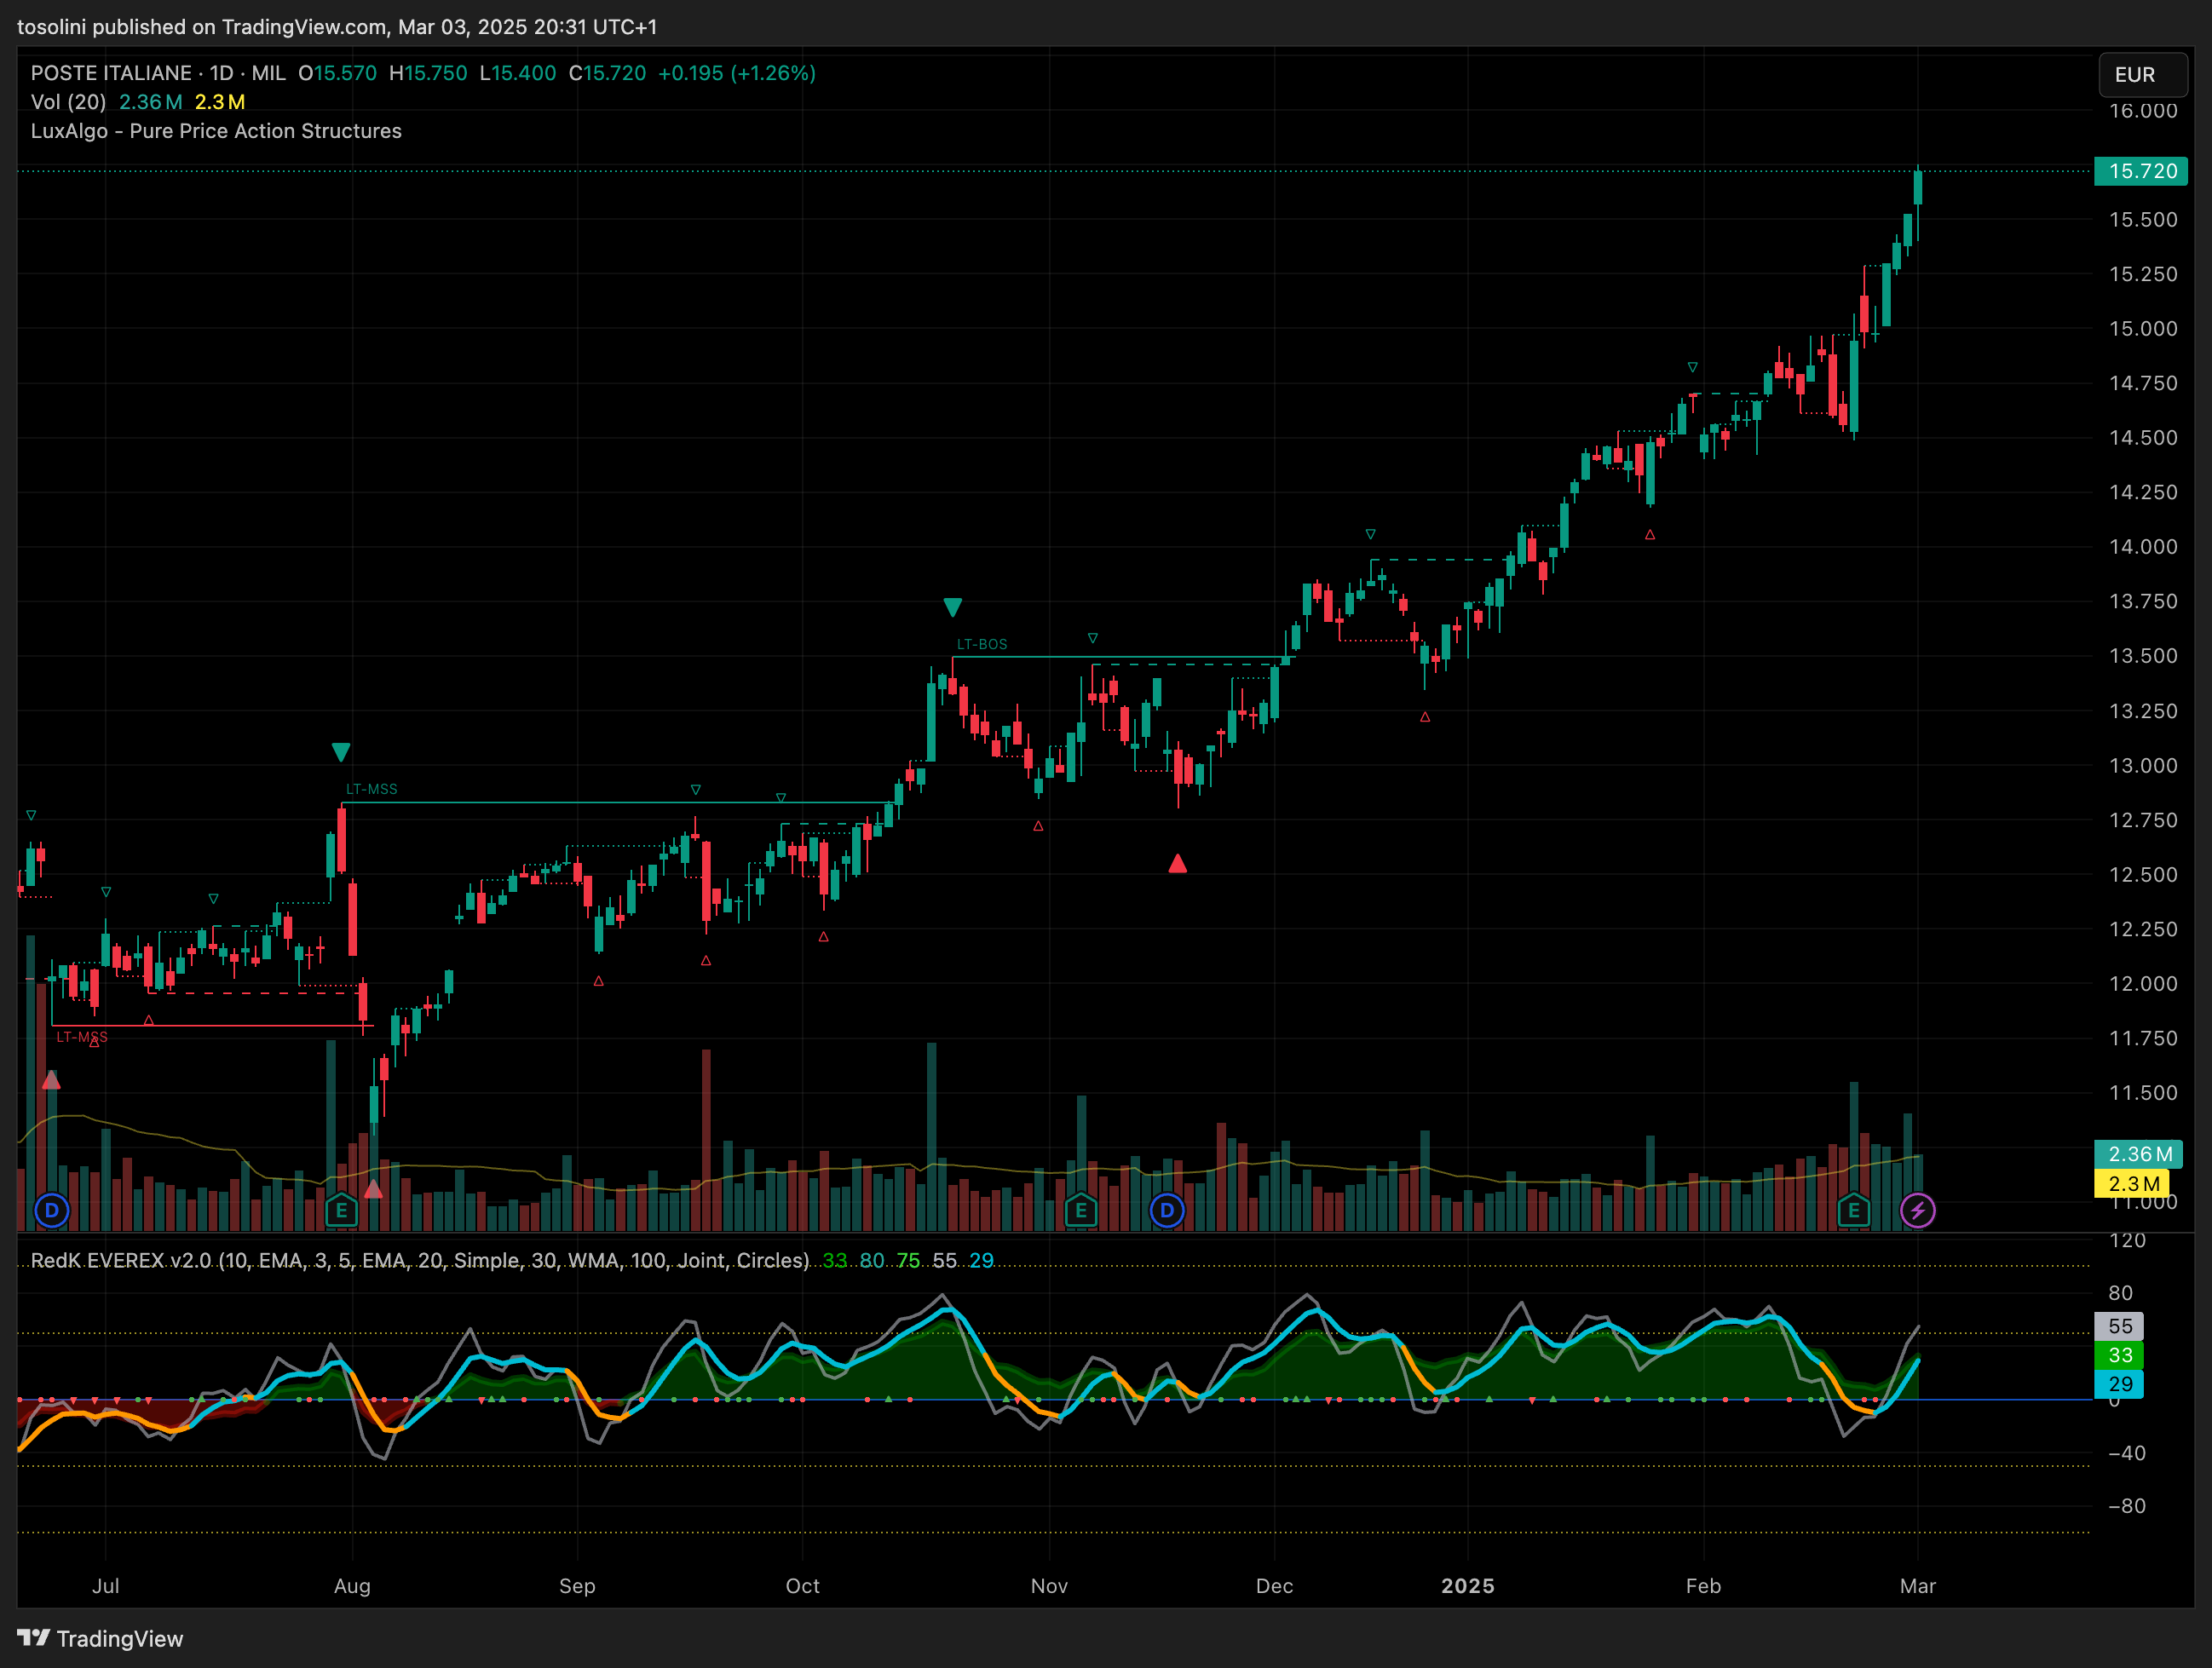The image size is (2212, 1668).
Task: Click the 11.500 price axis label
Action: [x=2142, y=1093]
